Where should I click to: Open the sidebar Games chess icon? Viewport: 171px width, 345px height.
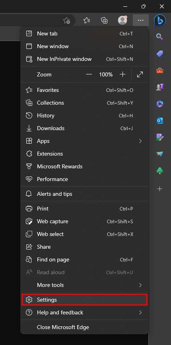click(x=160, y=88)
